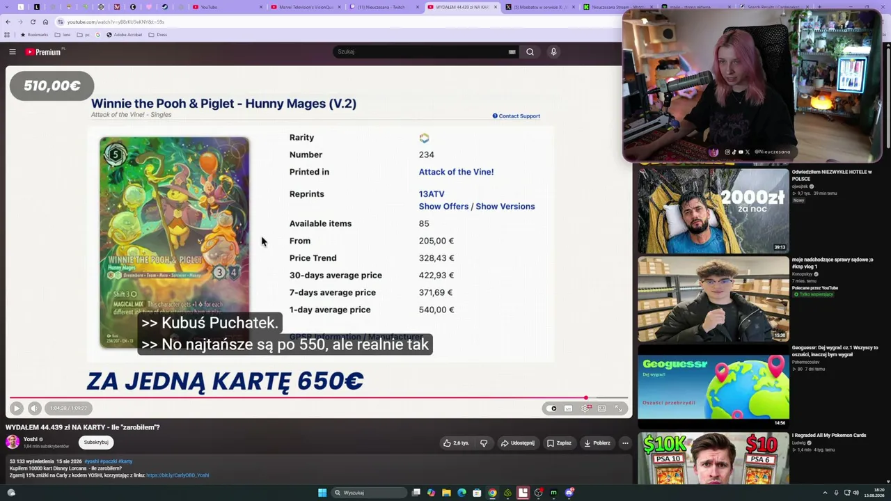
Task: Open Microsoft Edge from taskbar
Action: point(462,493)
